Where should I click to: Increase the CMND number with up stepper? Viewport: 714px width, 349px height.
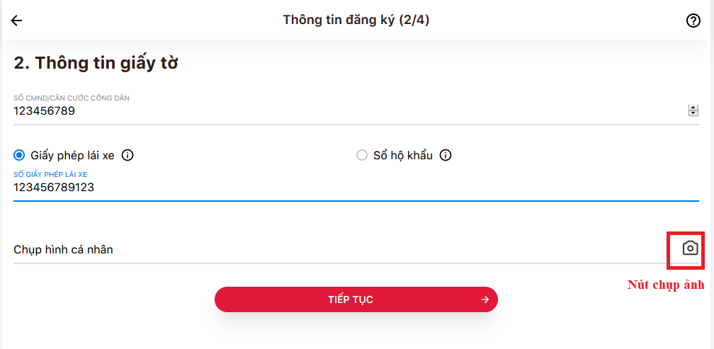pos(693,108)
